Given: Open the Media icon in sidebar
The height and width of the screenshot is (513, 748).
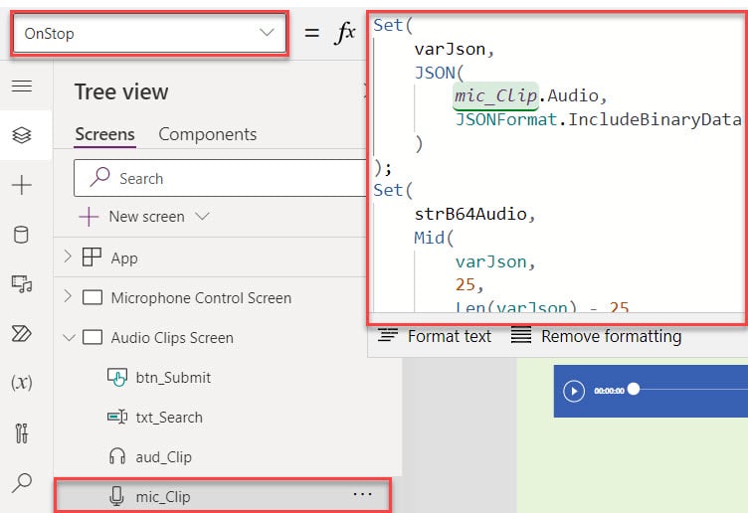Looking at the screenshot, I should tap(22, 284).
